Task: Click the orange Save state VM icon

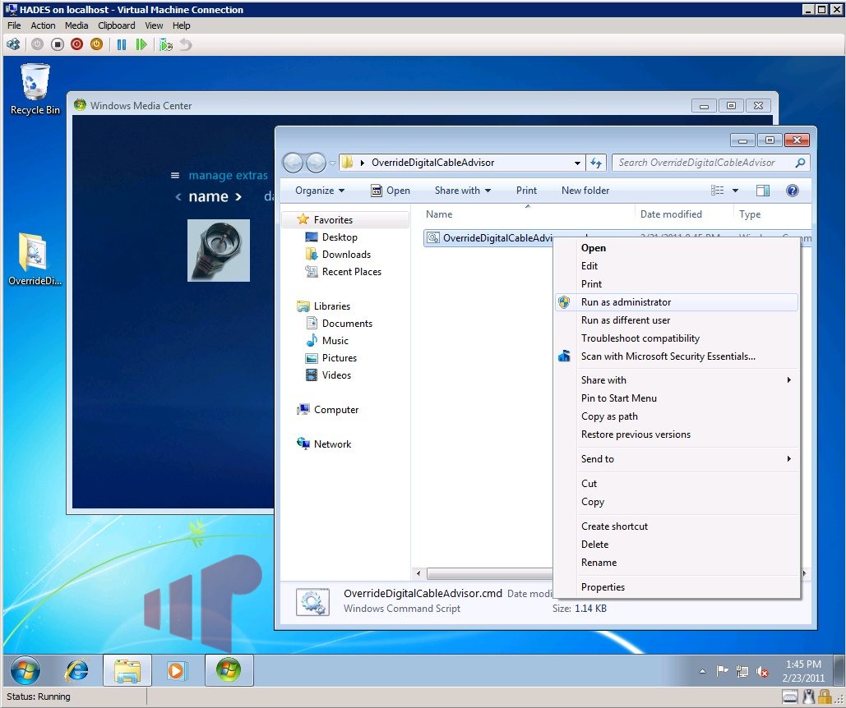Action: click(x=96, y=44)
